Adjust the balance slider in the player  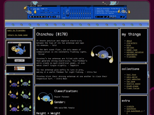pyautogui.click(x=51, y=12)
